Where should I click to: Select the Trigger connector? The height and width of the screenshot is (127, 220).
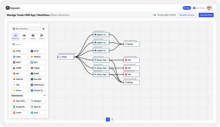[x=37, y=68]
